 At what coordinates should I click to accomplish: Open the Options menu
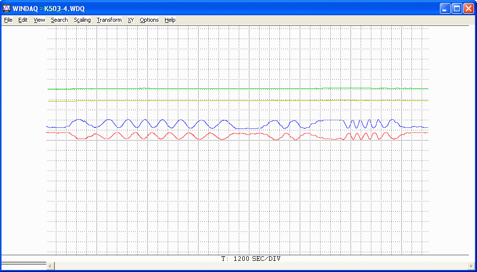pos(149,20)
